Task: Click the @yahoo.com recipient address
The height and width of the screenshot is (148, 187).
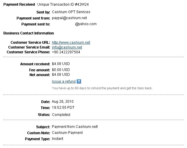Action: click(86, 24)
